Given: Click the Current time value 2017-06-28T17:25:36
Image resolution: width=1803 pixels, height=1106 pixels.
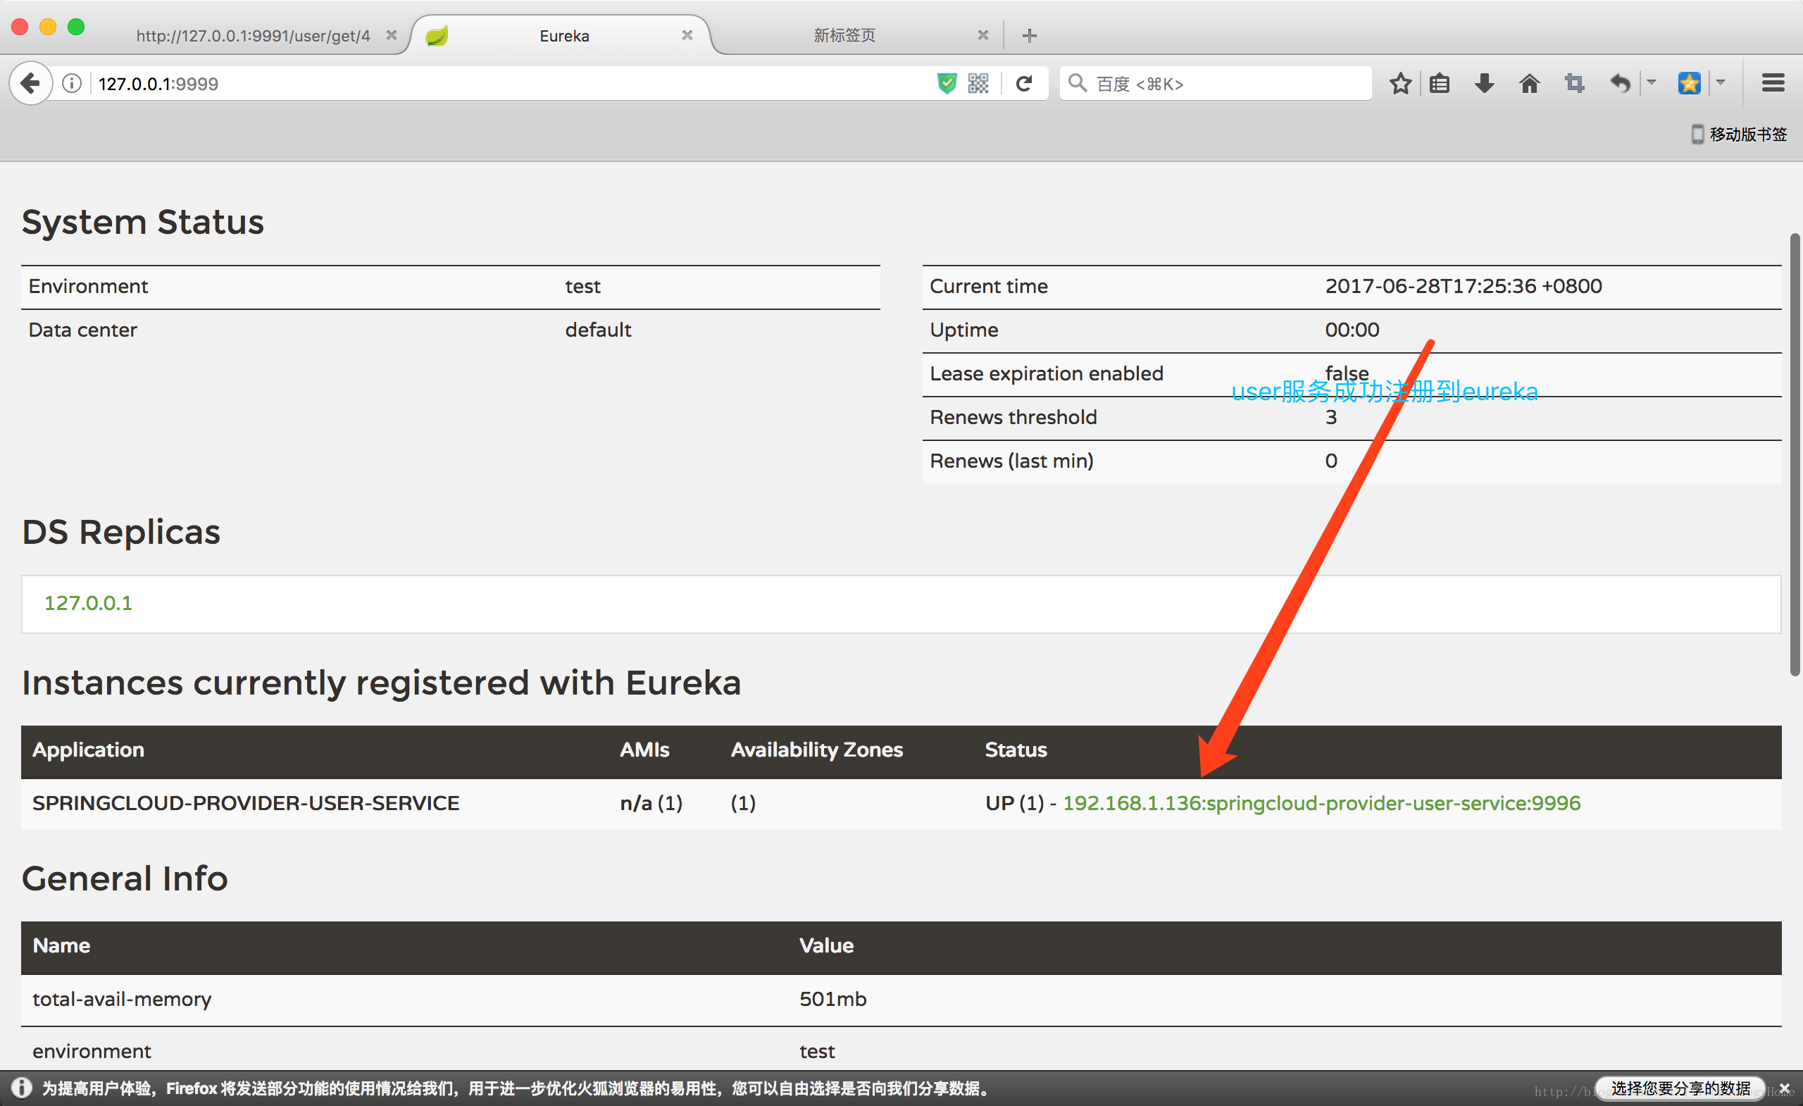Looking at the screenshot, I should (1464, 286).
